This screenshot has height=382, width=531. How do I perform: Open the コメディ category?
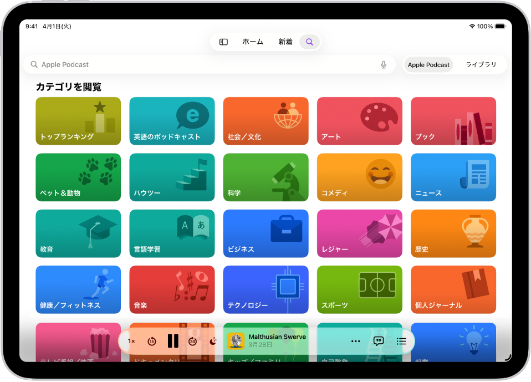click(x=359, y=177)
